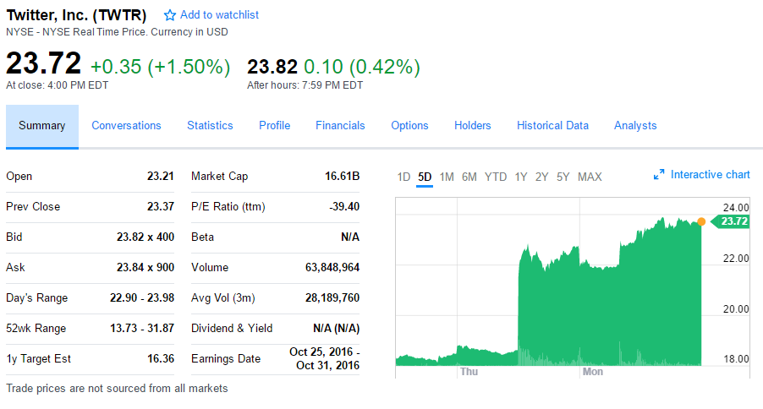Click the orange current price dot on chart
This screenshot has width=763, height=409.
[x=701, y=221]
